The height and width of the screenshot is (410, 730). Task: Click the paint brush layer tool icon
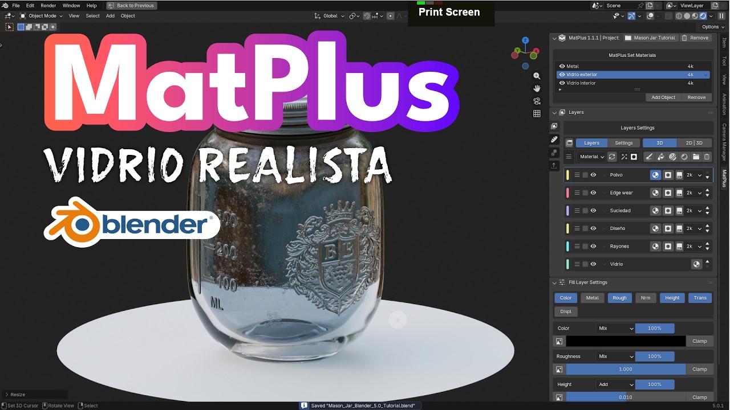pyautogui.click(x=649, y=157)
